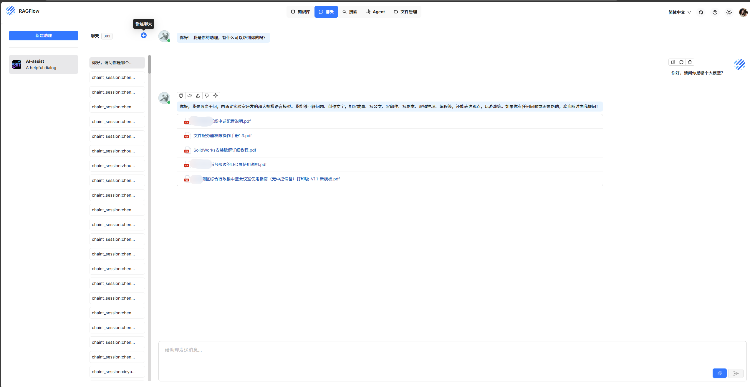Viewport: 750px width, 387px height.
Task: Copy the assistant's answer with copy icon
Action: pos(181,96)
